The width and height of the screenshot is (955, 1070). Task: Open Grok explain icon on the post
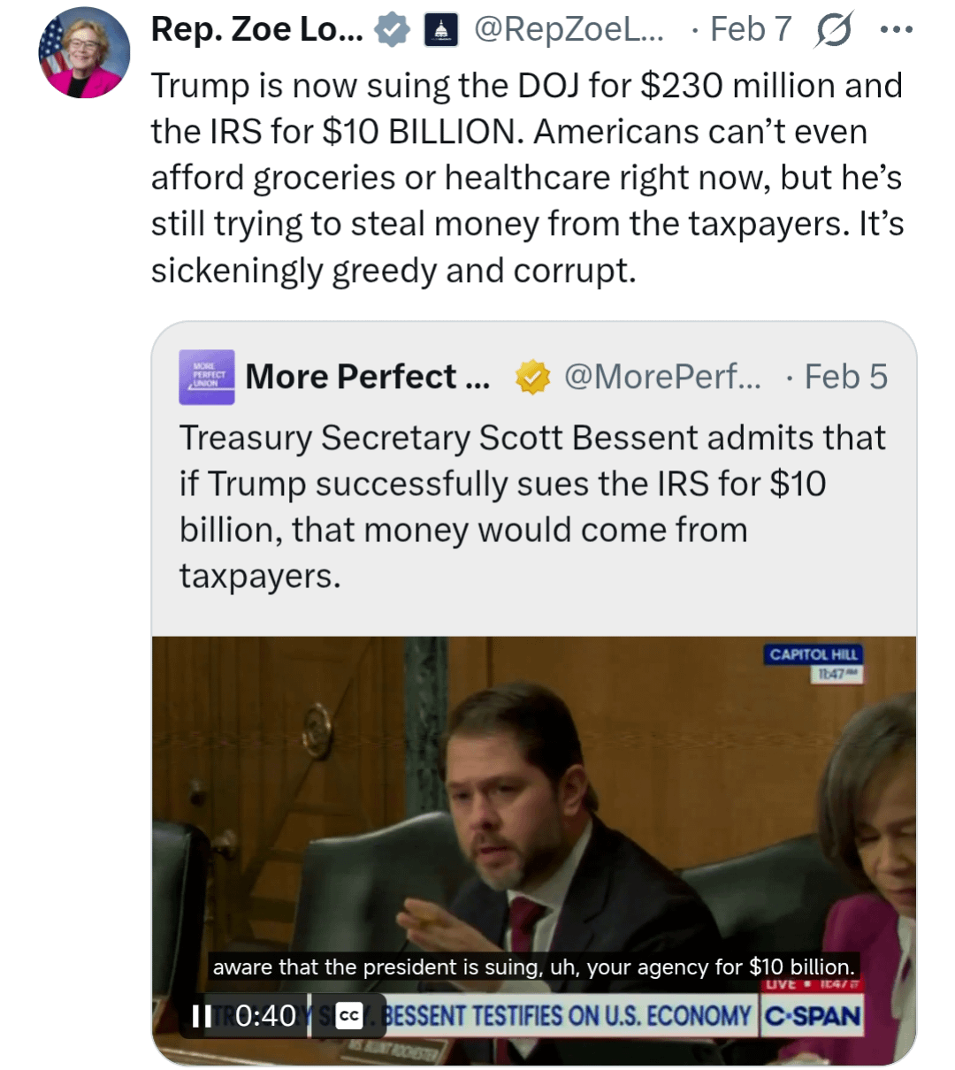point(834,31)
